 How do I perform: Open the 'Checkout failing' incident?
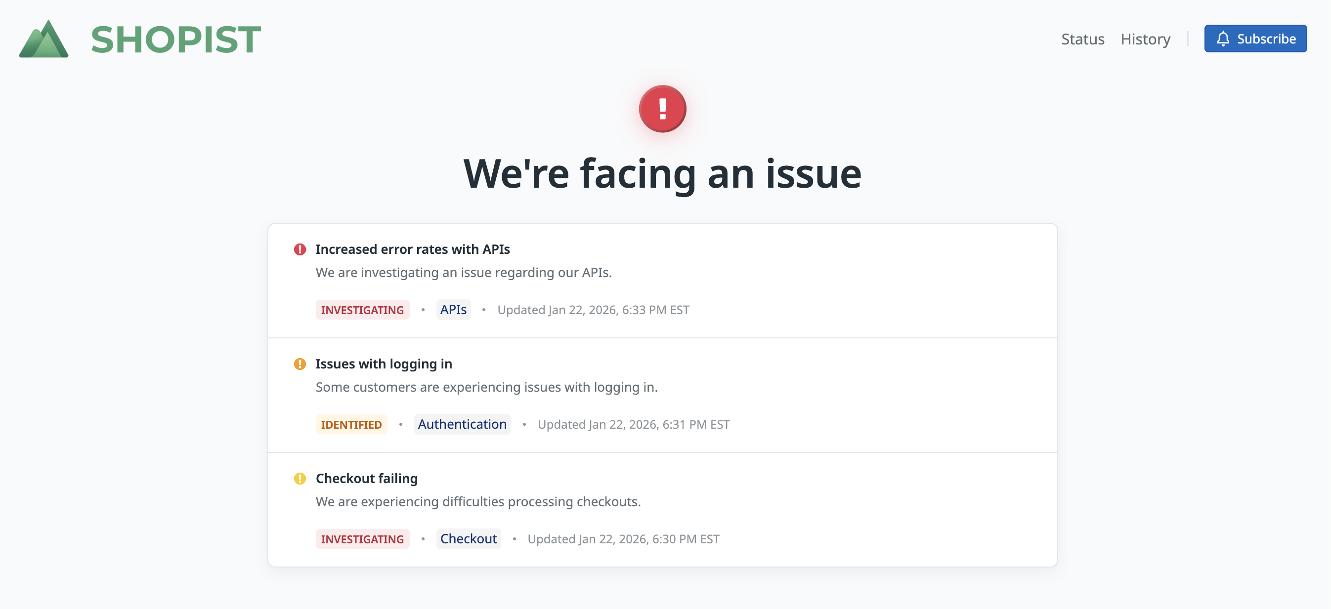(366, 479)
